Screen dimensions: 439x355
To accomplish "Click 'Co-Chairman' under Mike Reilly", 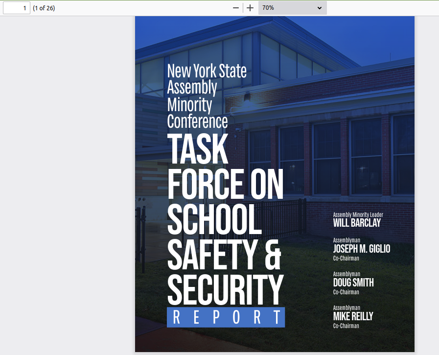I will pyautogui.click(x=346, y=326).
